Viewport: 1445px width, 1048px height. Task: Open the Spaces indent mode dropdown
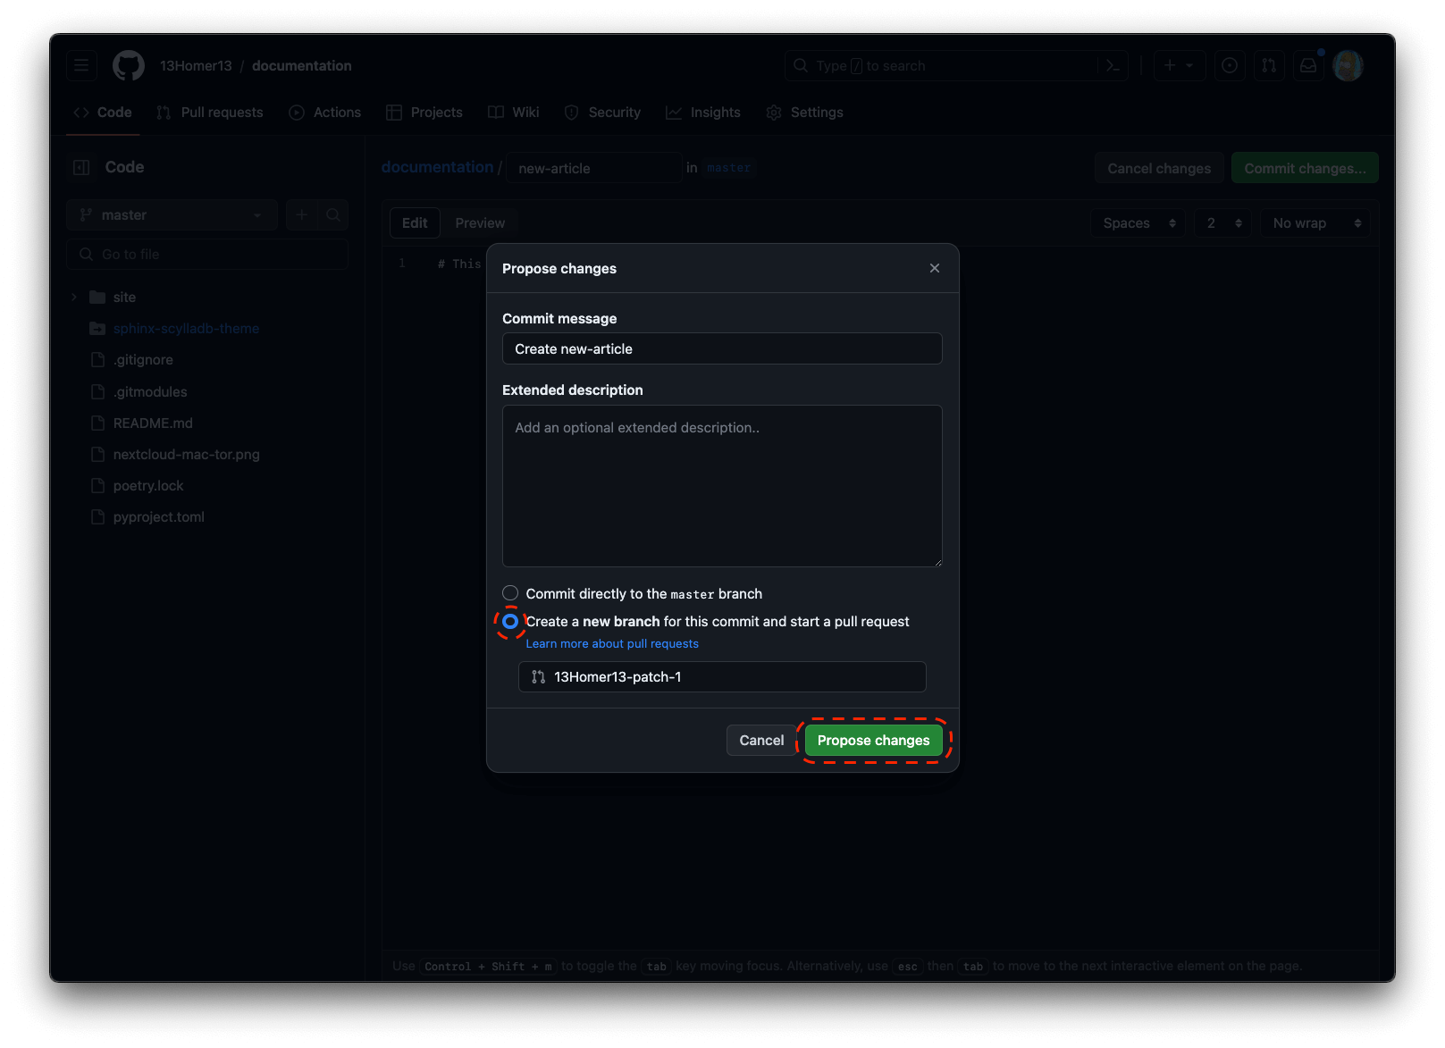[1138, 223]
